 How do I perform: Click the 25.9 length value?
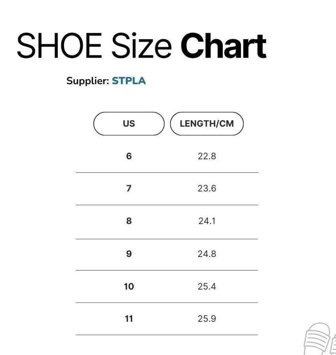pyautogui.click(x=207, y=319)
